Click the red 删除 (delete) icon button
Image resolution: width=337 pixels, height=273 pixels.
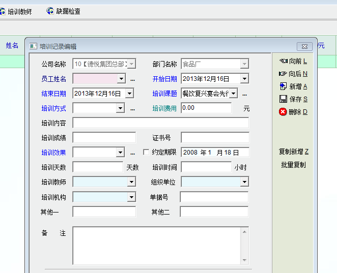tap(283, 112)
